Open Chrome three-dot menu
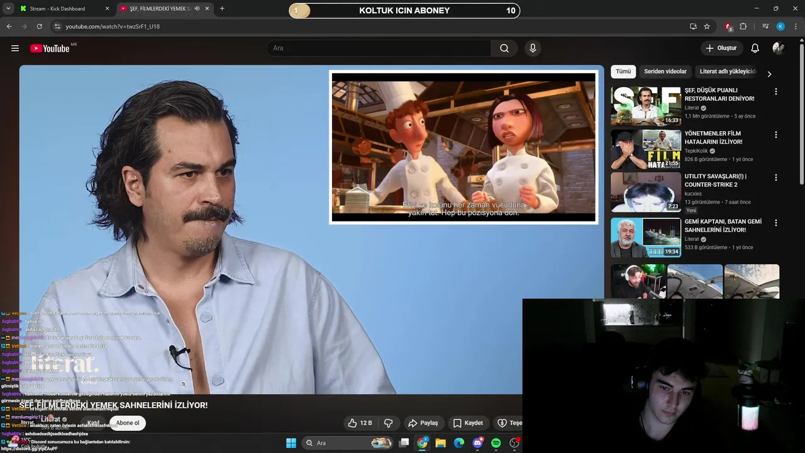Image resolution: width=805 pixels, height=453 pixels. tap(796, 26)
